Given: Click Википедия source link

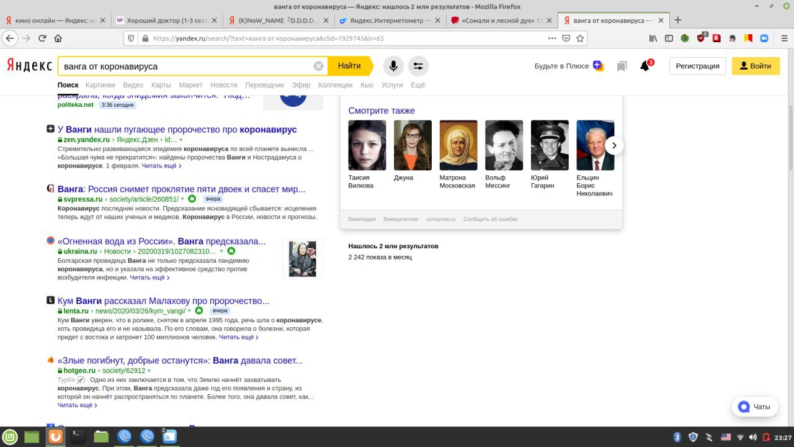Looking at the screenshot, I should coord(362,219).
